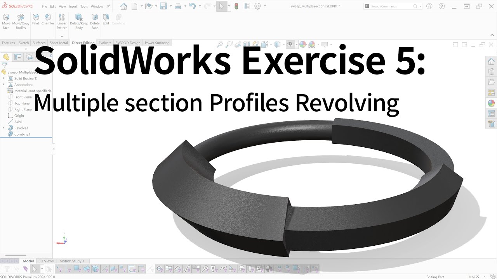Screen dimensions: 497x279
Task: Select the Chamfer tool
Action: (48, 20)
